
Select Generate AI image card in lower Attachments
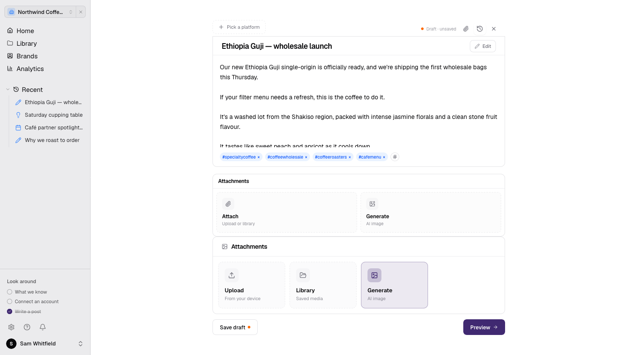pos(394,285)
